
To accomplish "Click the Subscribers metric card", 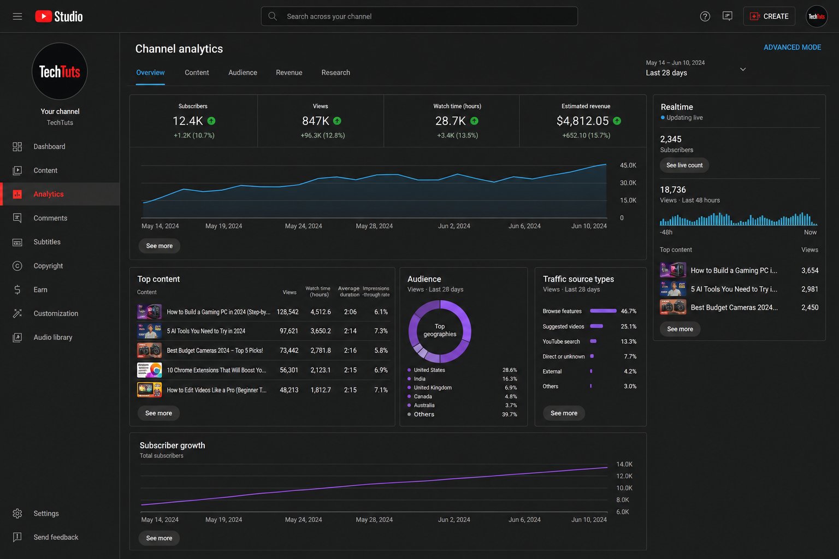I will [193, 121].
